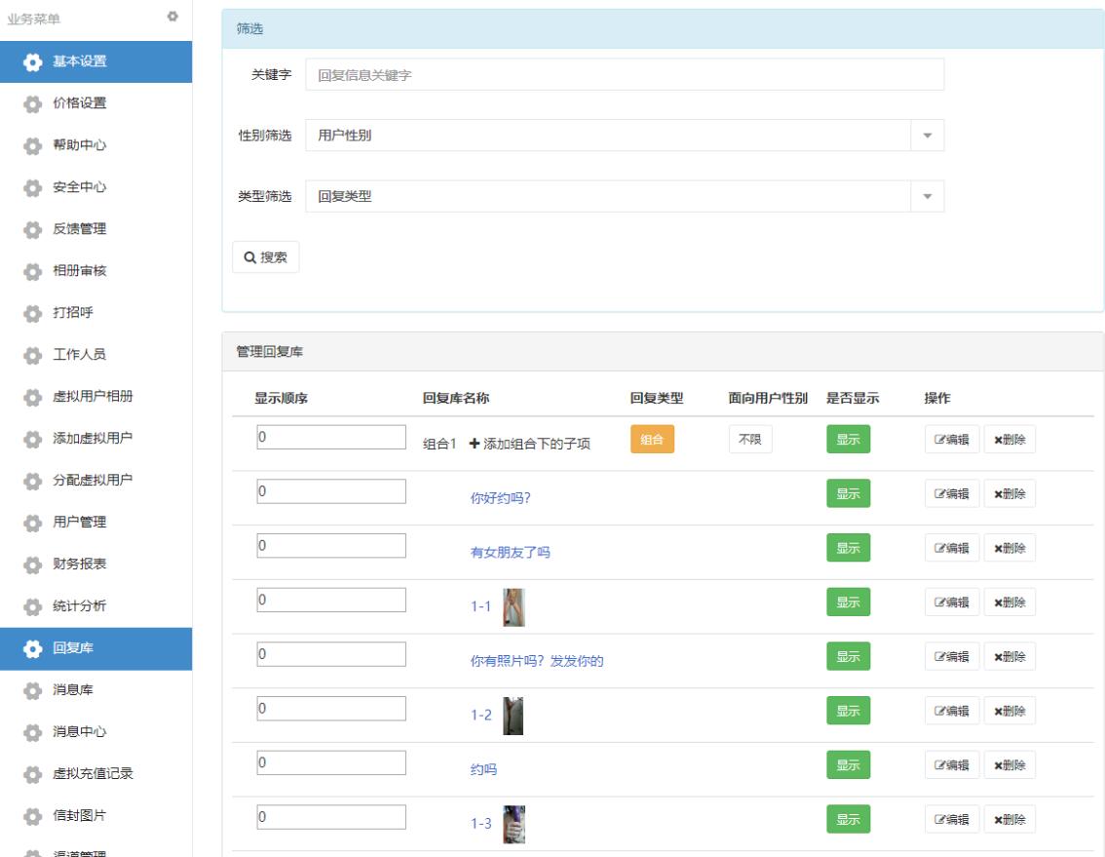Click the 回复信息关键字 keyword input field
Screen dimensions: 1105x857
[x=624, y=75]
